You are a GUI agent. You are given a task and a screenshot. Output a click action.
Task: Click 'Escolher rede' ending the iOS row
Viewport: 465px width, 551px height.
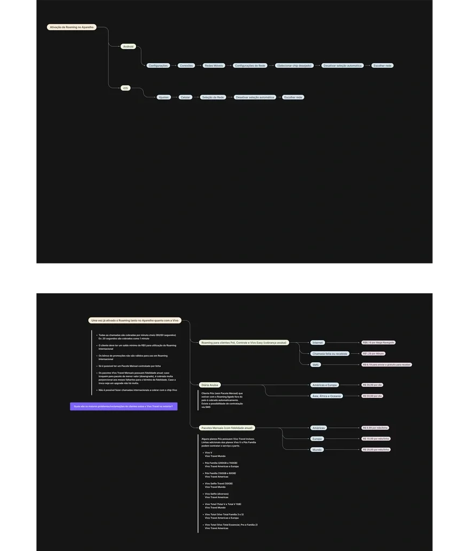293,97
